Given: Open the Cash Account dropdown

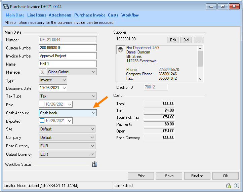Looking at the screenshot, I should coord(93,113).
